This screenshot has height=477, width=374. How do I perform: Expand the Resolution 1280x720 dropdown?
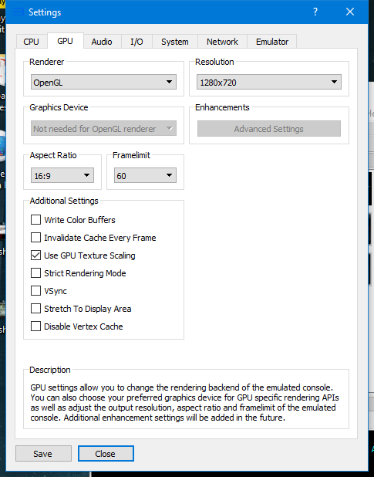[x=269, y=82]
